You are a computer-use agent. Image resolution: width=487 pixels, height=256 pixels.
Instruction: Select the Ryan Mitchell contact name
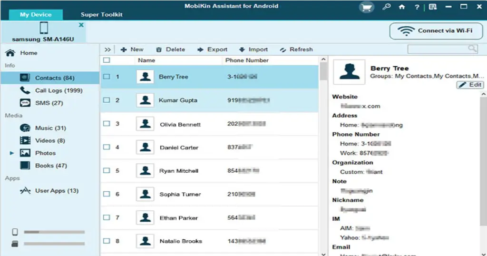[x=179, y=171]
